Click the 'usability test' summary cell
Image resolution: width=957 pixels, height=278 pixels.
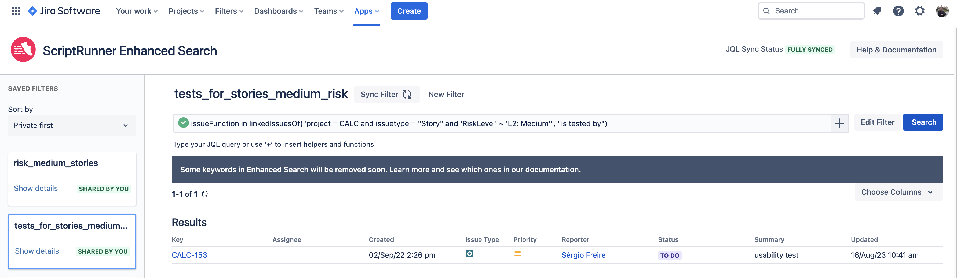pos(776,255)
